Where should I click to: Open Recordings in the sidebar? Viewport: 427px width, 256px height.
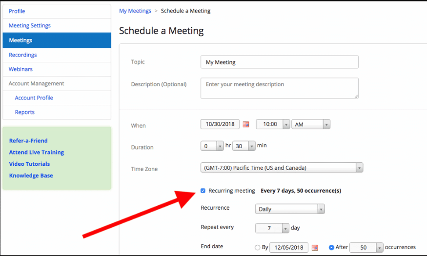pyautogui.click(x=23, y=55)
